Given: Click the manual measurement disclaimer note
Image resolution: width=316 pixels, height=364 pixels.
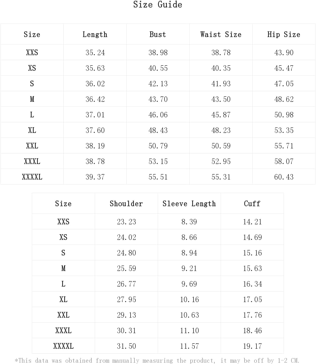Looking at the screenshot, I should click(157, 361).
